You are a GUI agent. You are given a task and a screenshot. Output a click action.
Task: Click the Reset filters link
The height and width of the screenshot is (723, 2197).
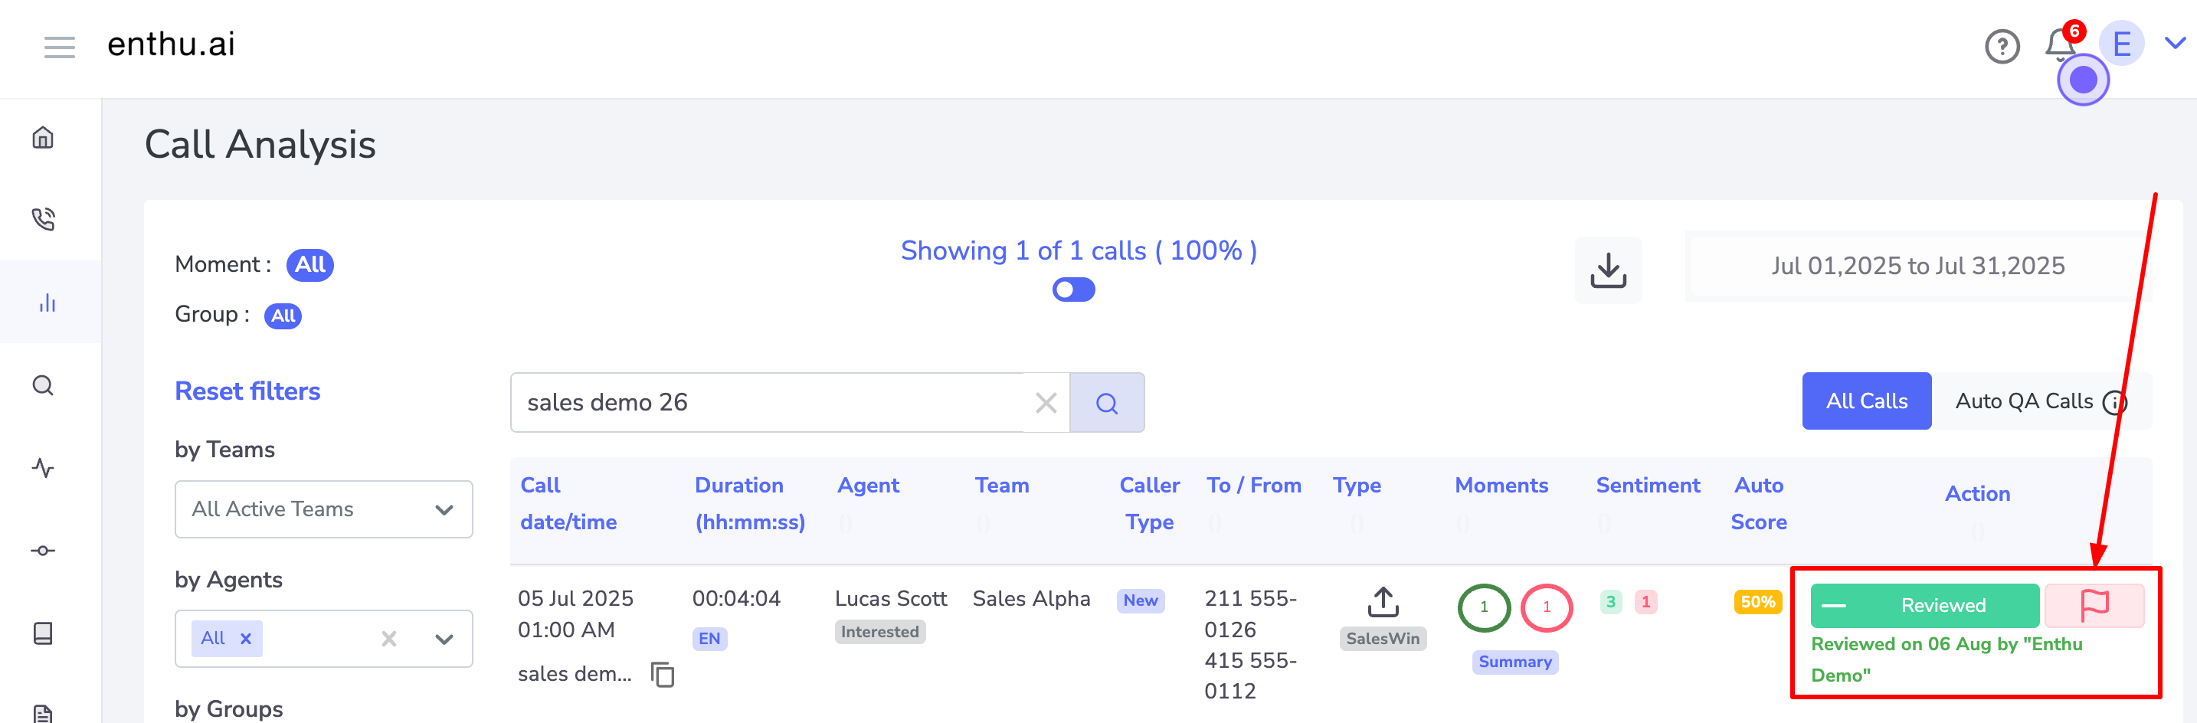click(247, 391)
